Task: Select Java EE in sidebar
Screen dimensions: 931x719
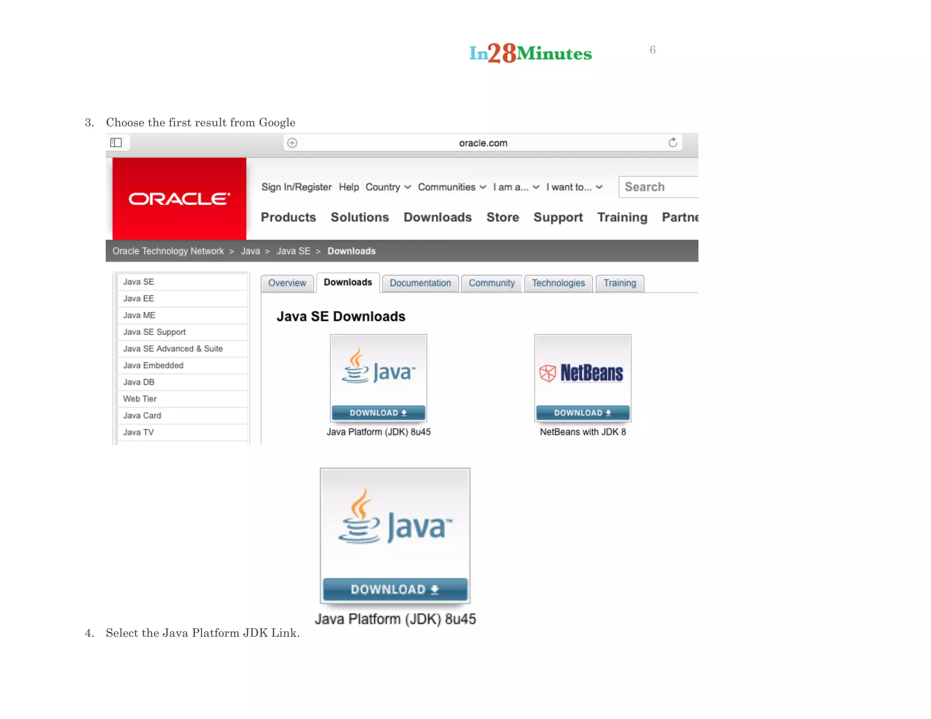Action: pyautogui.click(x=182, y=299)
